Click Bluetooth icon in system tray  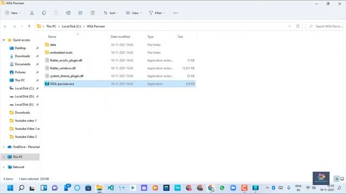(274, 188)
